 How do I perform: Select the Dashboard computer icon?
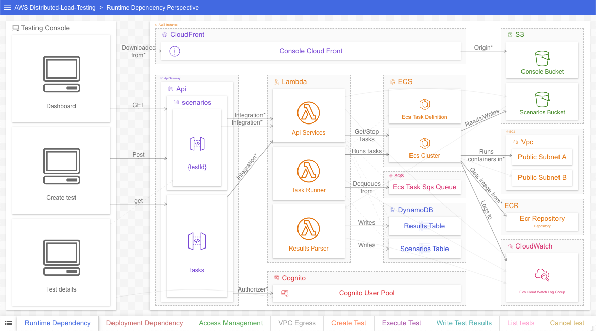(61, 74)
